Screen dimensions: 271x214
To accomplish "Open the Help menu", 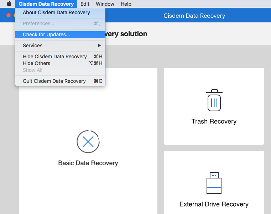I will (126, 4).
